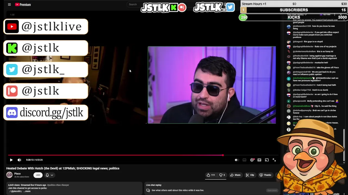Toggle subtitles with the captions icon

click(x=244, y=160)
